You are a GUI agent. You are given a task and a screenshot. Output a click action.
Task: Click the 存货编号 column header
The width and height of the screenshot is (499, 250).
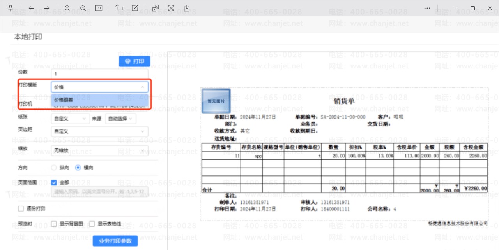click(x=221, y=147)
